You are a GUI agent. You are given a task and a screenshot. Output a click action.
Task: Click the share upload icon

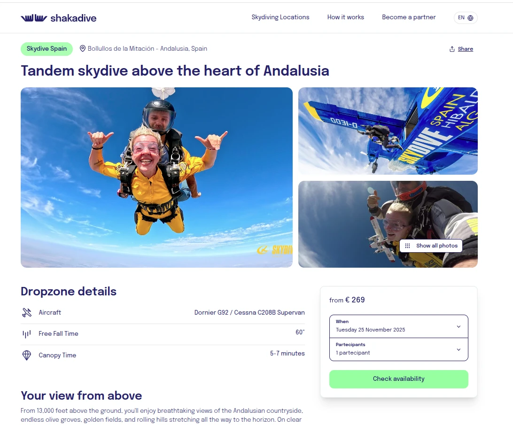tap(452, 49)
